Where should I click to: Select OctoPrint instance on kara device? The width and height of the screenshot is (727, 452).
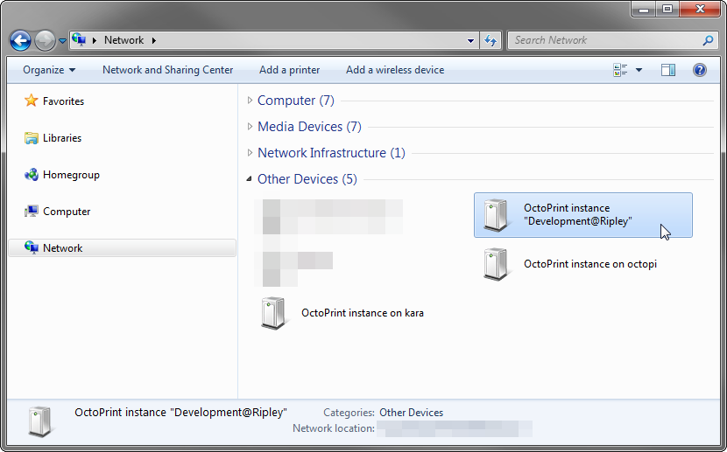(362, 313)
